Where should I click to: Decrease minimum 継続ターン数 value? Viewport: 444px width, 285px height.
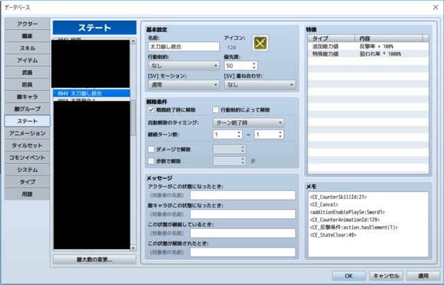[x=239, y=137]
